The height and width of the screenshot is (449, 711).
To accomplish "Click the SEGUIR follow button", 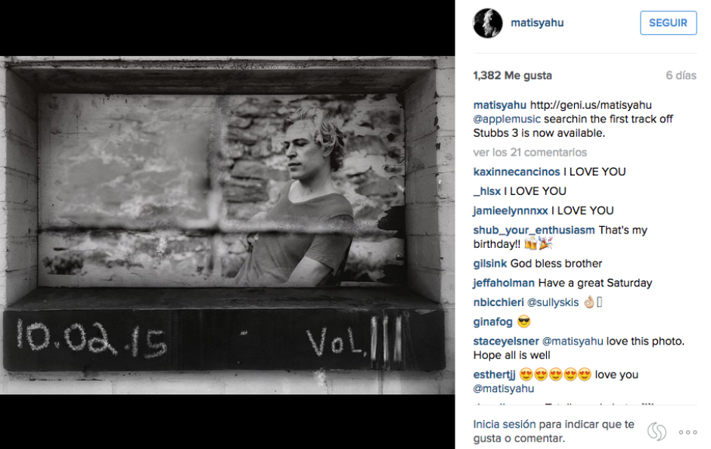I will pos(668,23).
